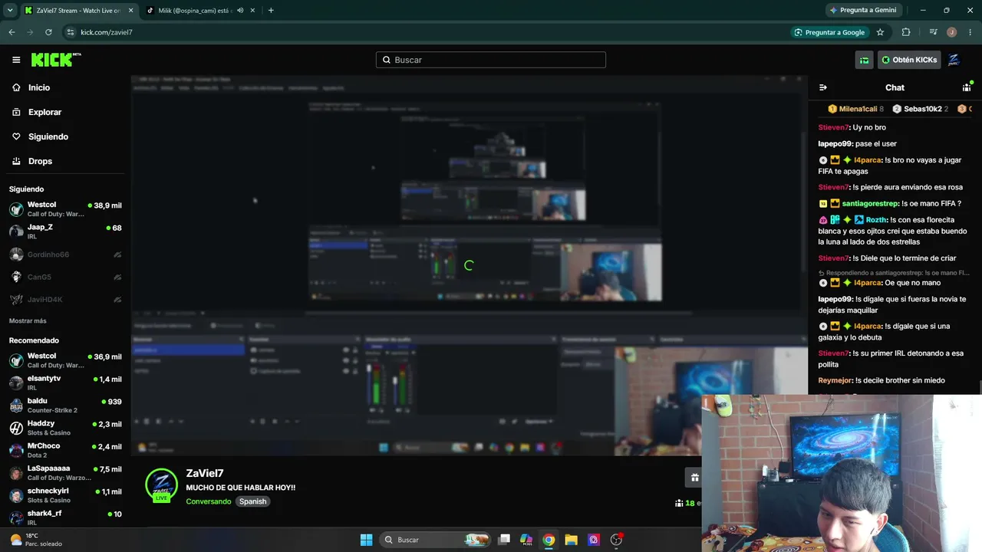The width and height of the screenshot is (982, 552).
Task: Open the offline CanG5 channel
Action: pyautogui.click(x=65, y=277)
